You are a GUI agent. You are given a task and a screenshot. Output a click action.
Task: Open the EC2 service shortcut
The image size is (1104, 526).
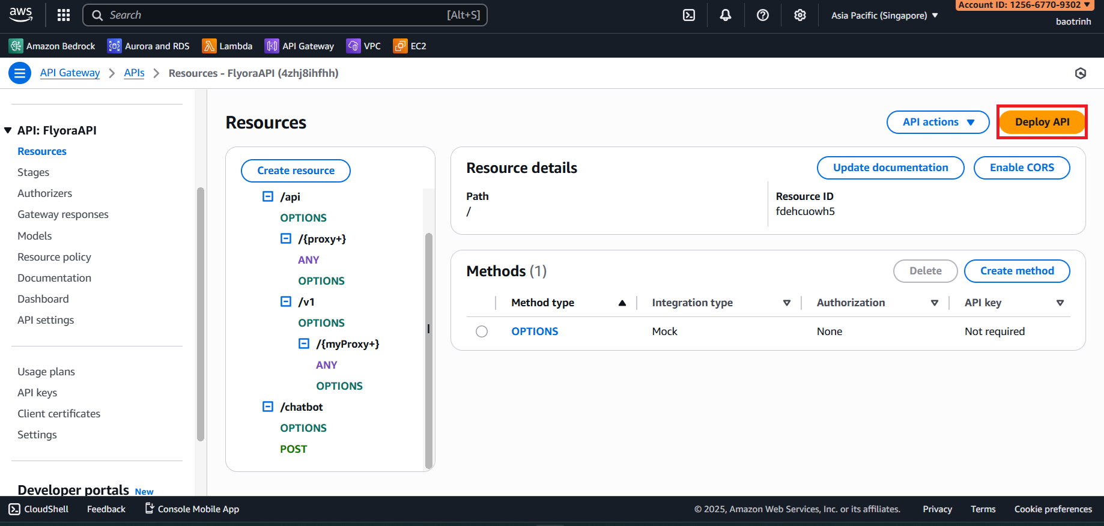pyautogui.click(x=410, y=46)
